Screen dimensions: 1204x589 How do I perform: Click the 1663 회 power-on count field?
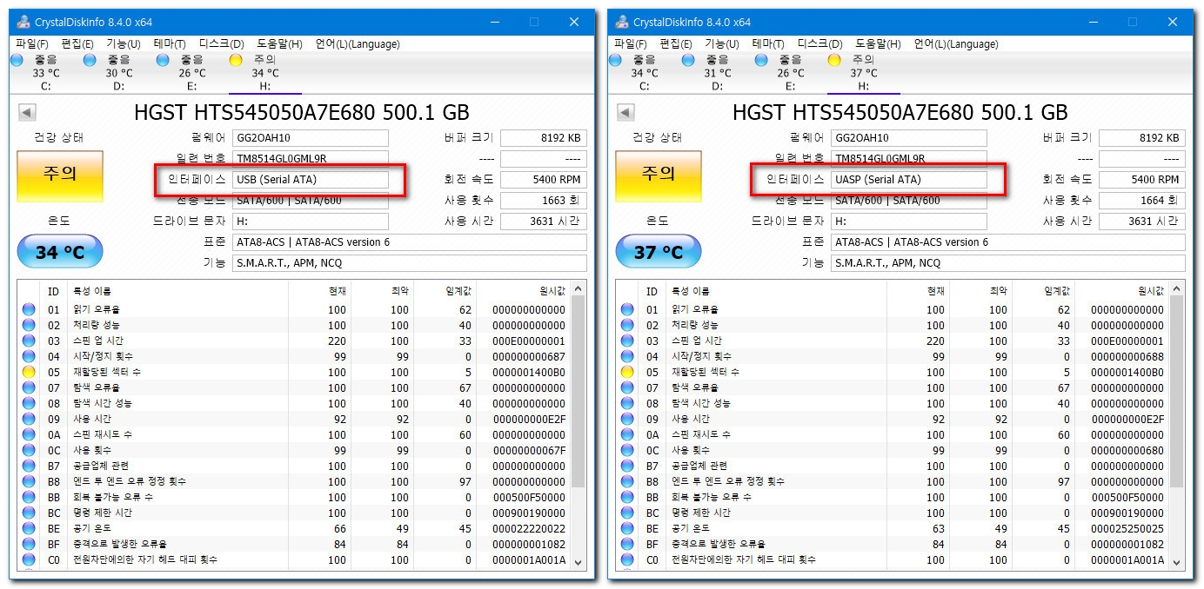(544, 201)
